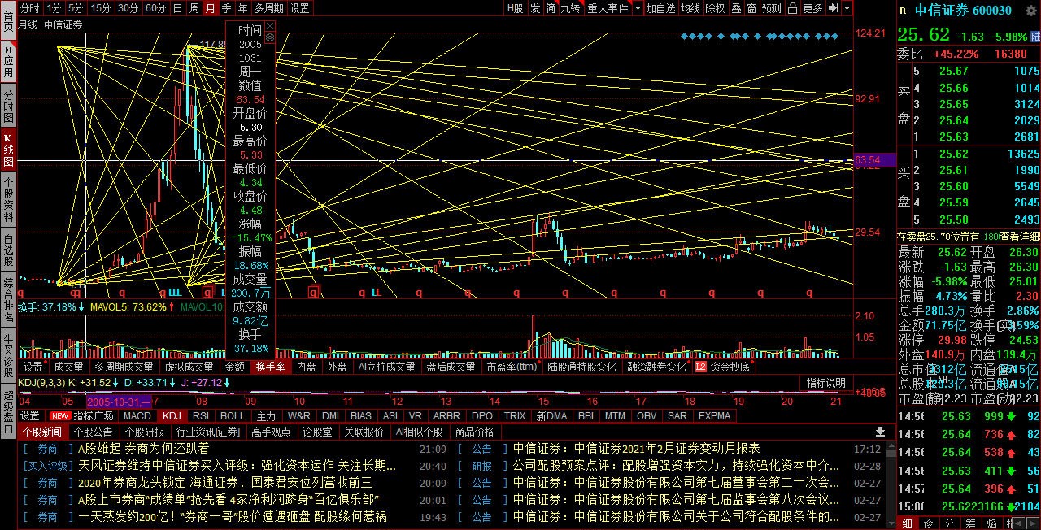Image resolution: width=1041 pixels, height=530 pixels.
Task: Switch chart period to 季
Action: pyautogui.click(x=226, y=8)
